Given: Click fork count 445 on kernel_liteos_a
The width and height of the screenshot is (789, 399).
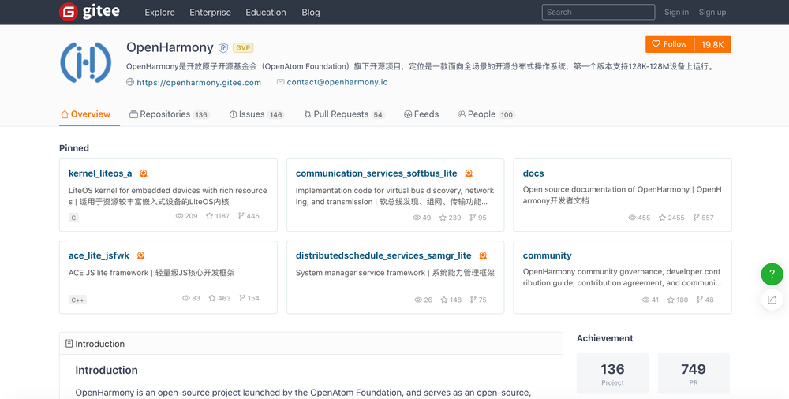Looking at the screenshot, I should 249,216.
